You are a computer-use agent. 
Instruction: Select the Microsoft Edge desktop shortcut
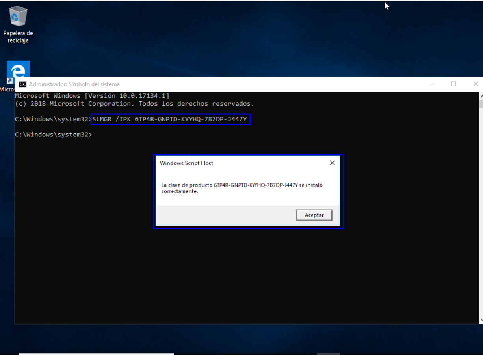(x=18, y=72)
